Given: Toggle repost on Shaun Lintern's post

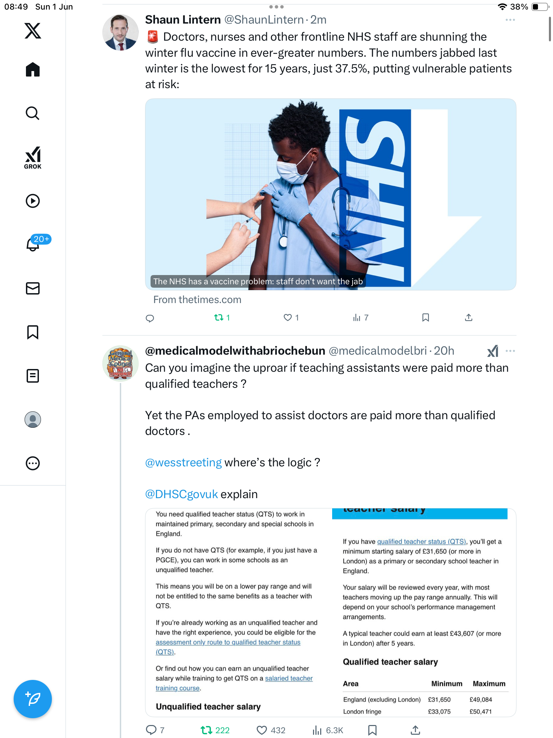Looking at the screenshot, I should tap(222, 318).
